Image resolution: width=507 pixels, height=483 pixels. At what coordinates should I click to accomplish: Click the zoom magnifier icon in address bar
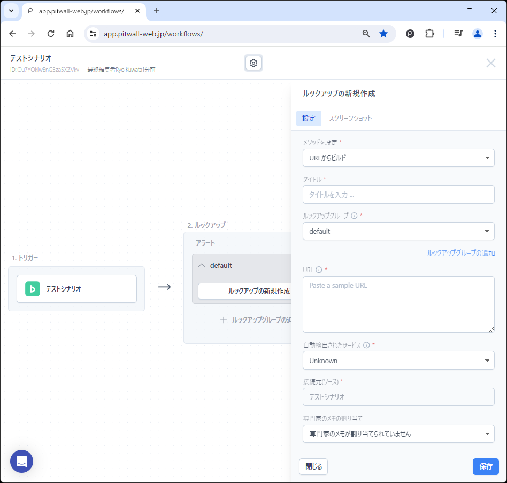coord(366,34)
